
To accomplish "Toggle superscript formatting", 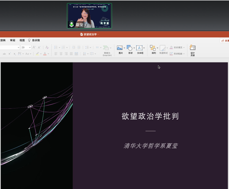I will (10, 54).
